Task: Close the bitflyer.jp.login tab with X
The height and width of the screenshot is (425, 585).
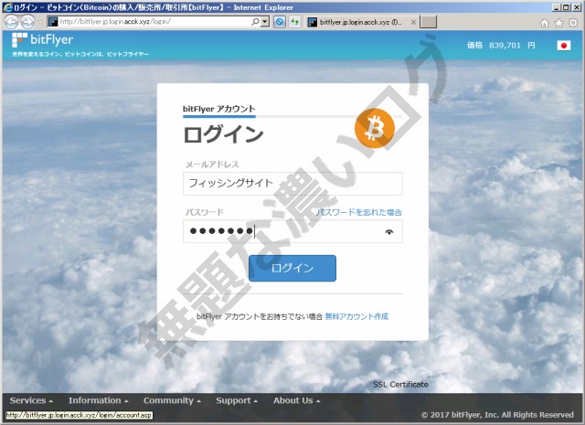Action: 413,22
